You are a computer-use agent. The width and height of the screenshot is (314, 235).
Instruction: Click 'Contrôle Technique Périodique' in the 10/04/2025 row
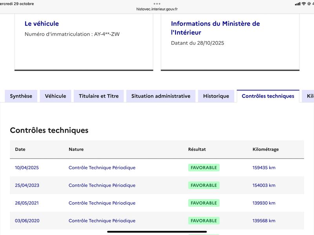coord(102,168)
